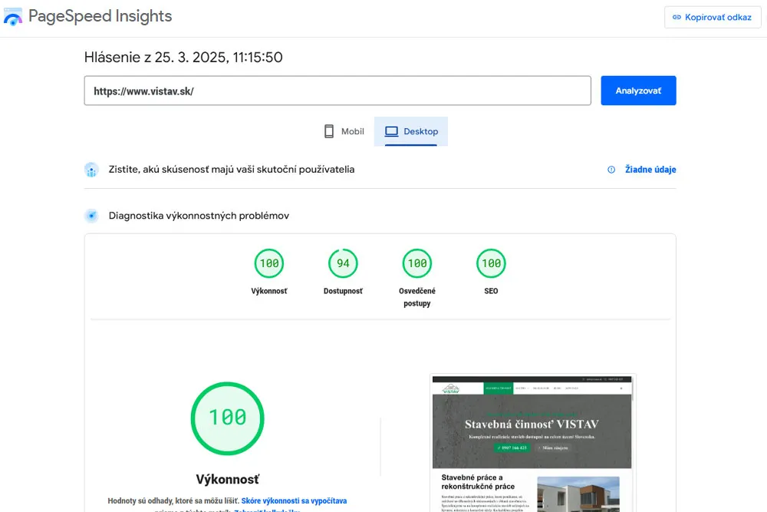Screen dimensions: 767x512
Task: Open the Žiadne údaje link
Action: tap(650, 170)
